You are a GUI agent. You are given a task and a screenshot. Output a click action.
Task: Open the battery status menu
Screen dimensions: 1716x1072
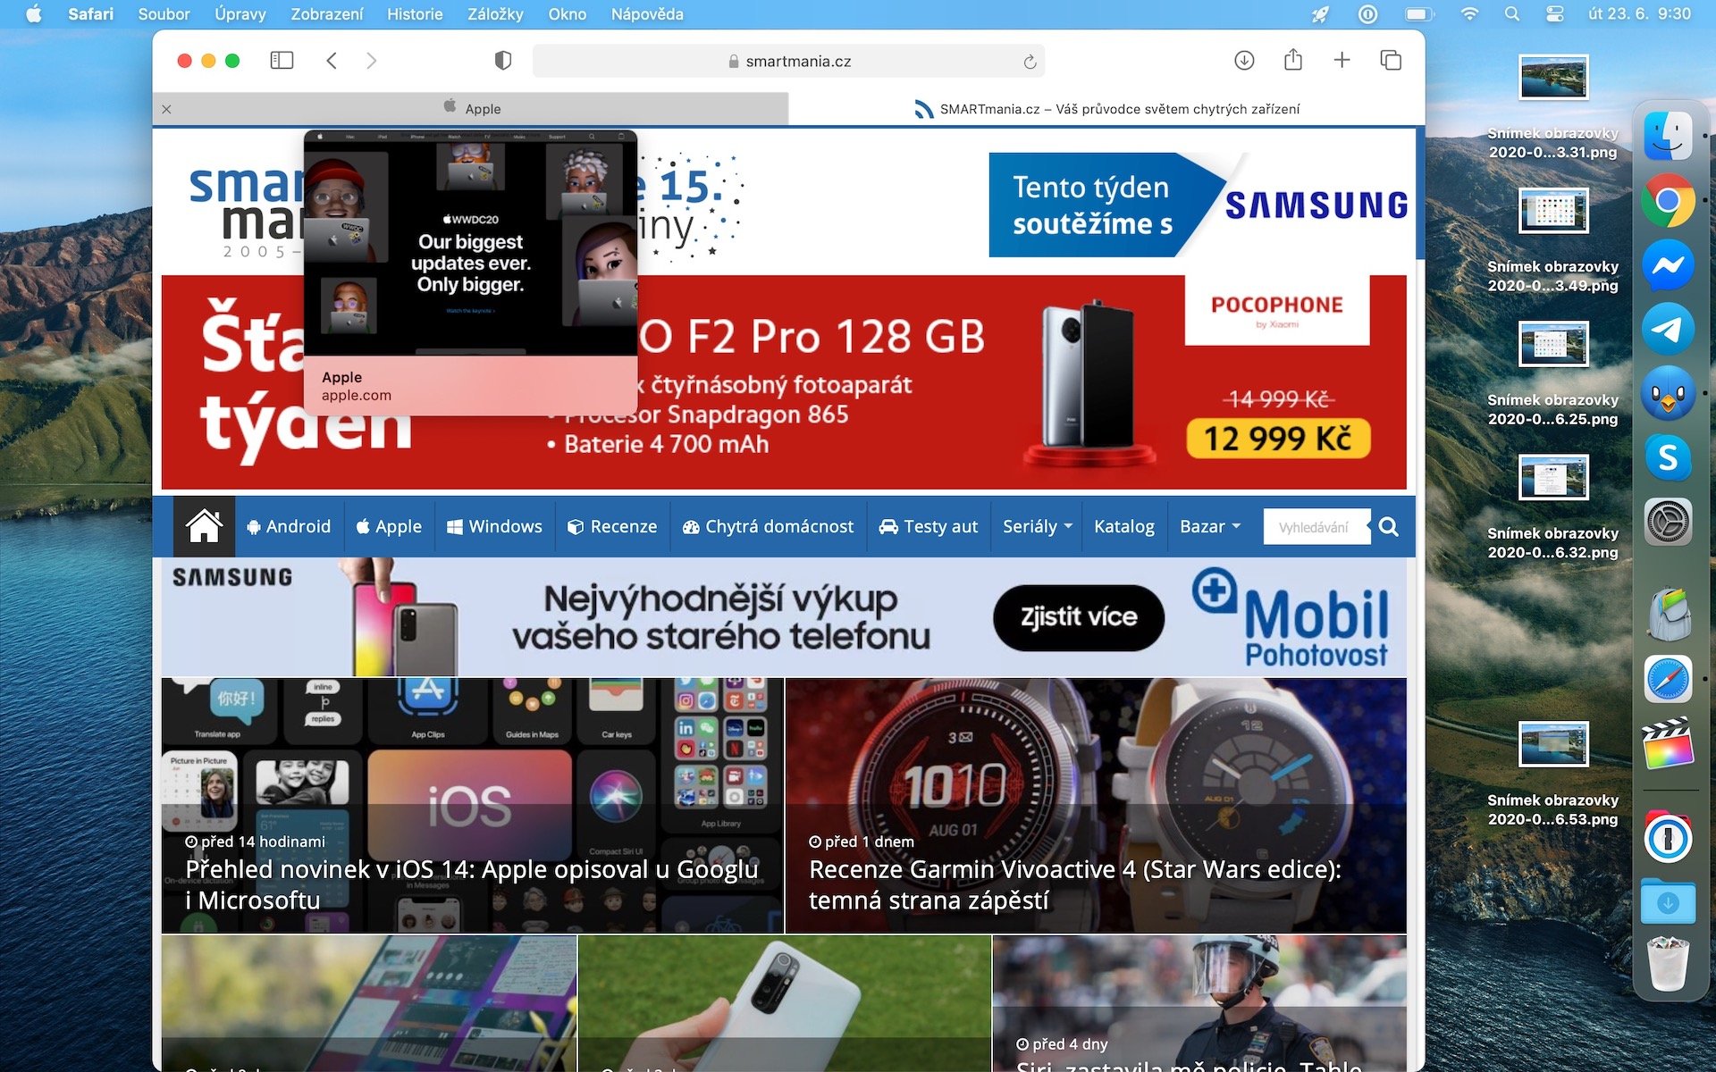(x=1418, y=14)
